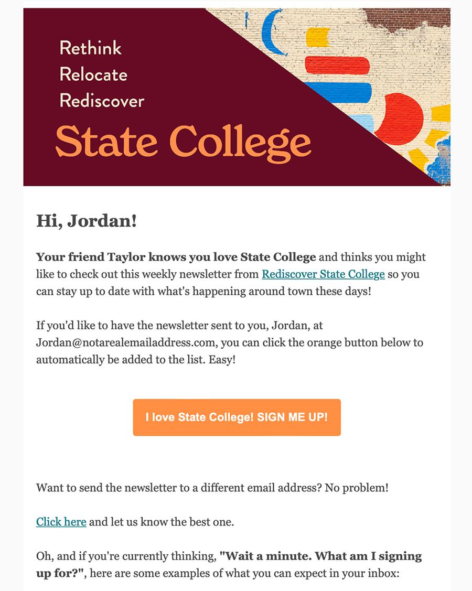This screenshot has height=591, width=472.
Task: Click the 'Want to send the newsletter' line
Action: (x=212, y=488)
